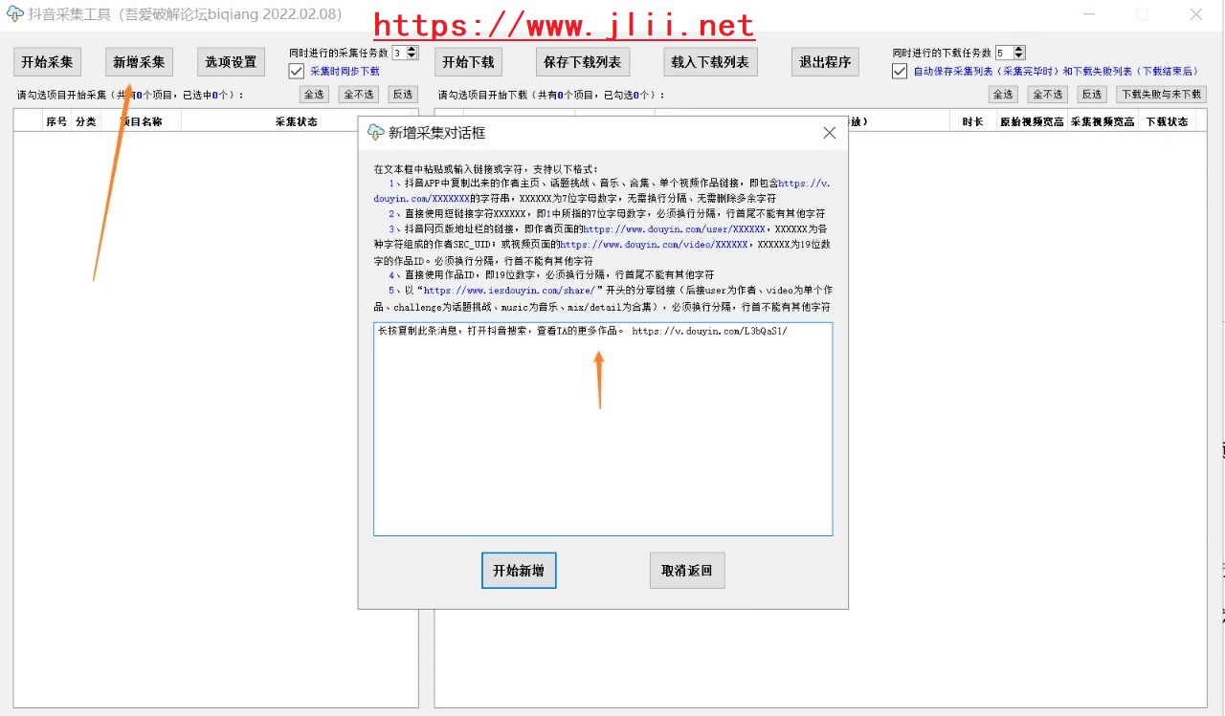Click the 开始采集 button
The width and height of the screenshot is (1225, 716).
(x=47, y=62)
